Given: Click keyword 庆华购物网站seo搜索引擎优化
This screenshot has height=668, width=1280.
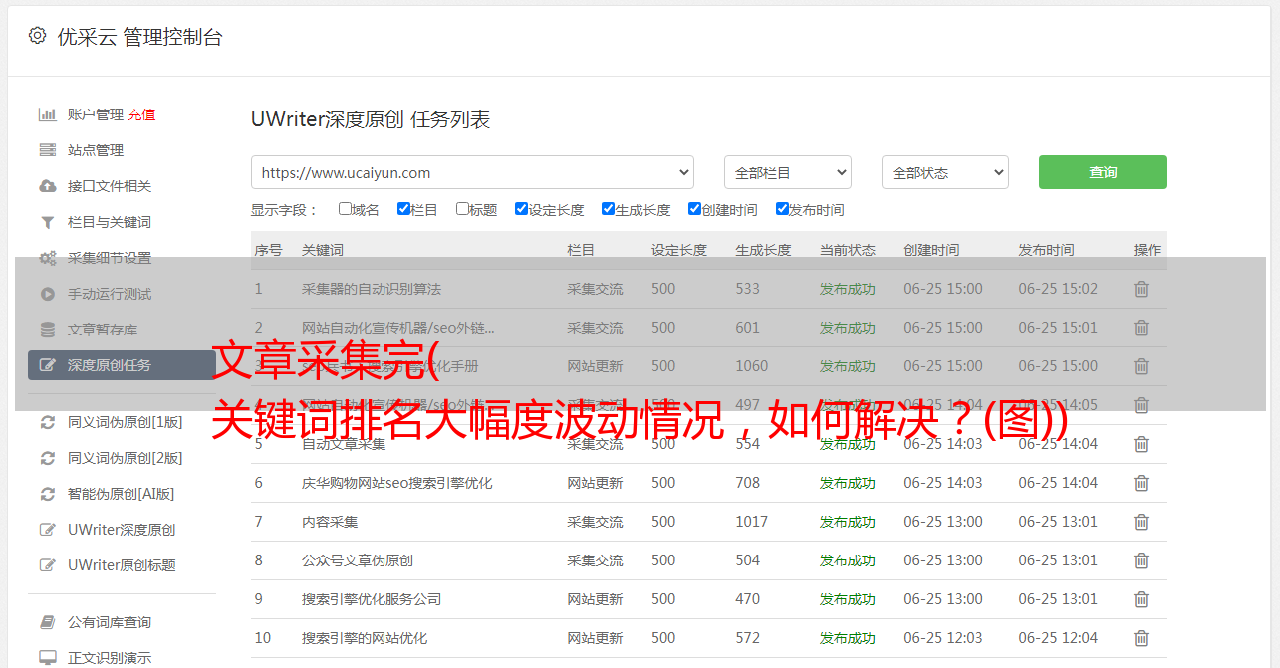Looking at the screenshot, I should click(x=397, y=483).
